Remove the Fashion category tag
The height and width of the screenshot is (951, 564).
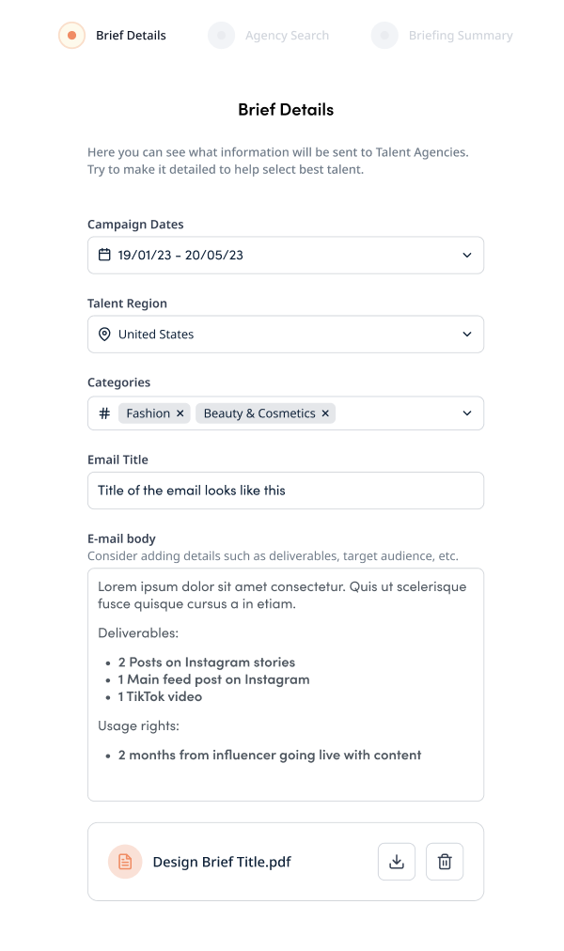point(180,413)
